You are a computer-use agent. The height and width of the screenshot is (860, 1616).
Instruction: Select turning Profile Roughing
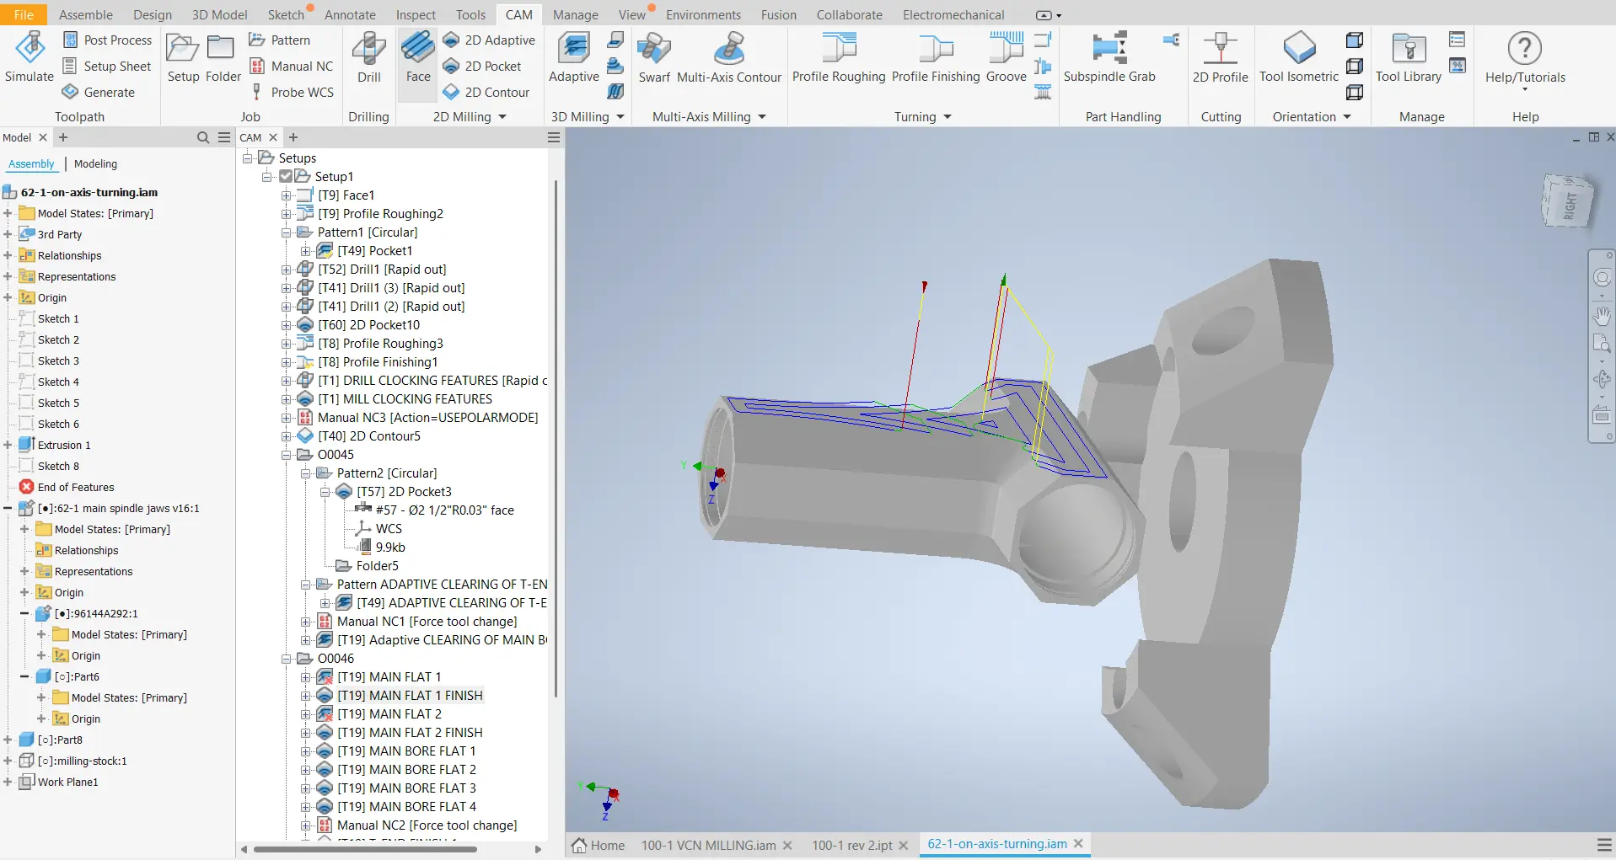839,57
